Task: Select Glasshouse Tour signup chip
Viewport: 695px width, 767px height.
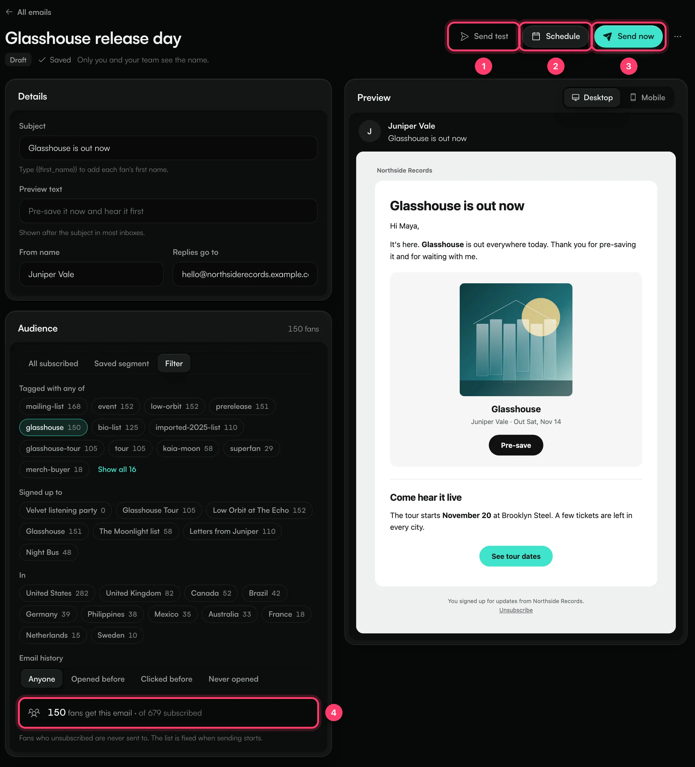Action: [159, 510]
